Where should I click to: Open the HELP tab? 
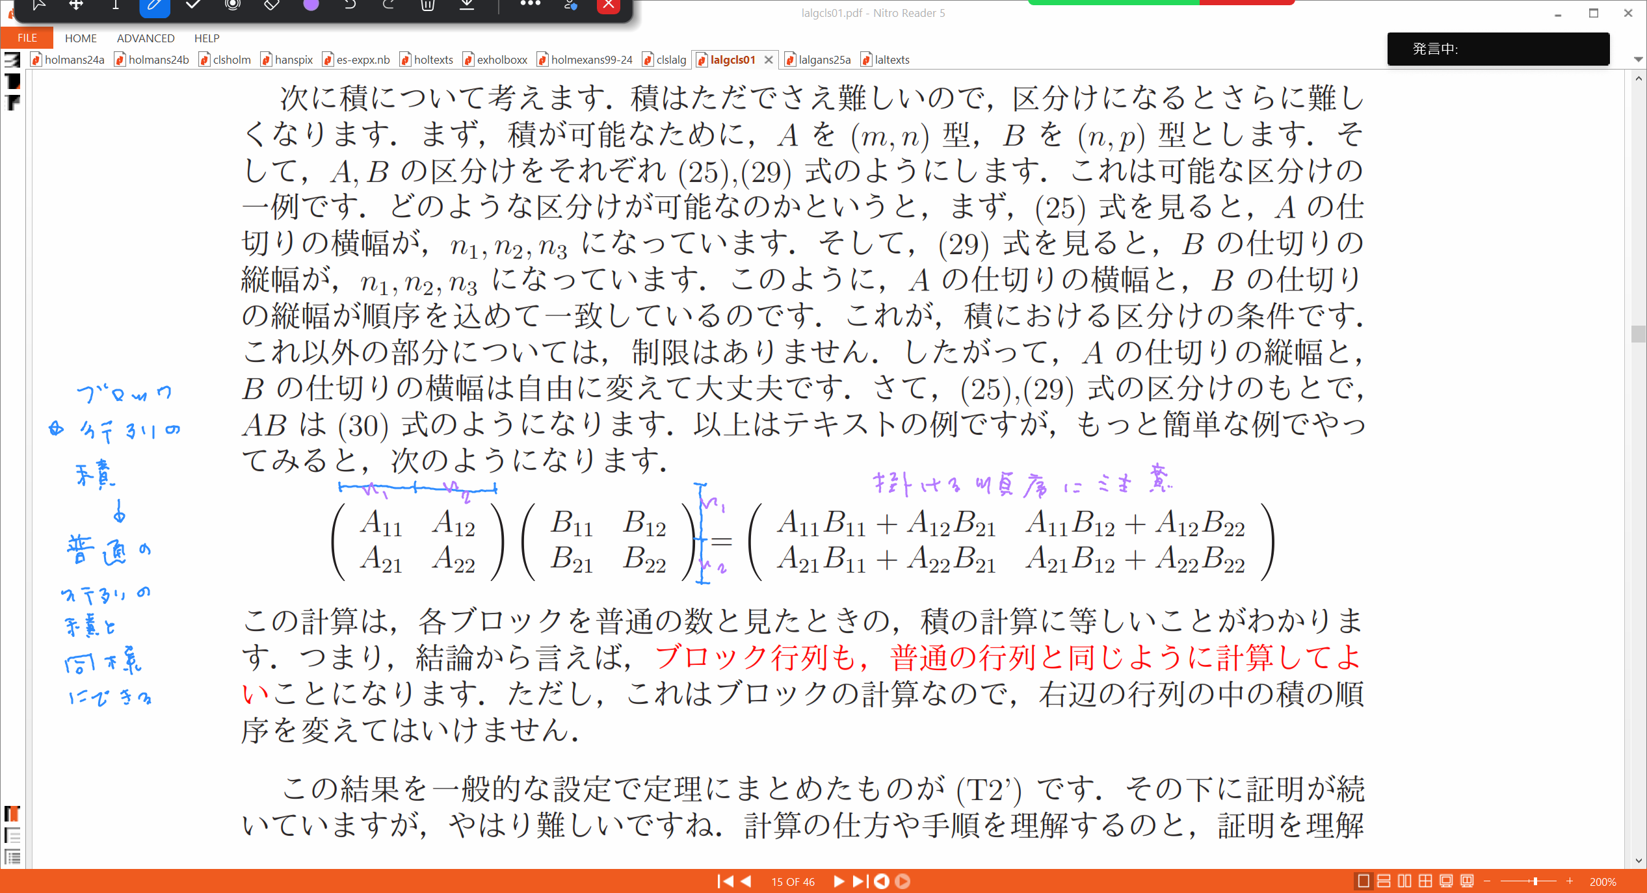[x=207, y=38]
